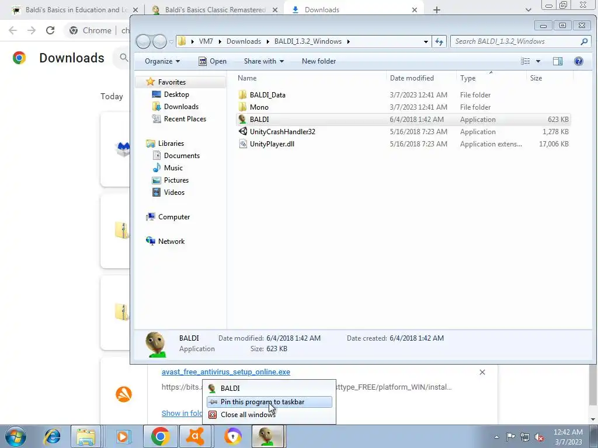Image resolution: width=598 pixels, height=448 pixels.
Task: Click Explorer forward navigation button
Action: pyautogui.click(x=159, y=41)
